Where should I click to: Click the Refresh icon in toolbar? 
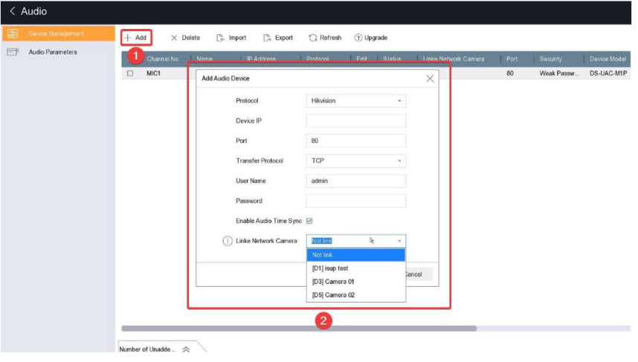click(x=313, y=37)
